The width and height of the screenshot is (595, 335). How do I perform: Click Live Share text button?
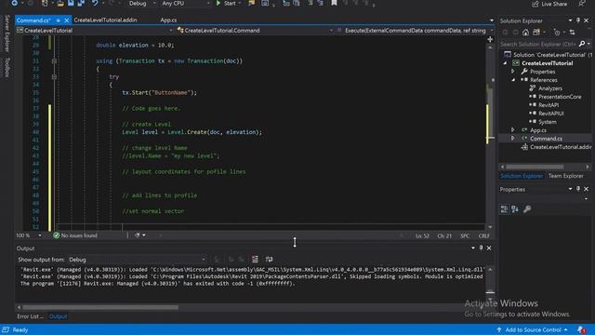click(554, 4)
